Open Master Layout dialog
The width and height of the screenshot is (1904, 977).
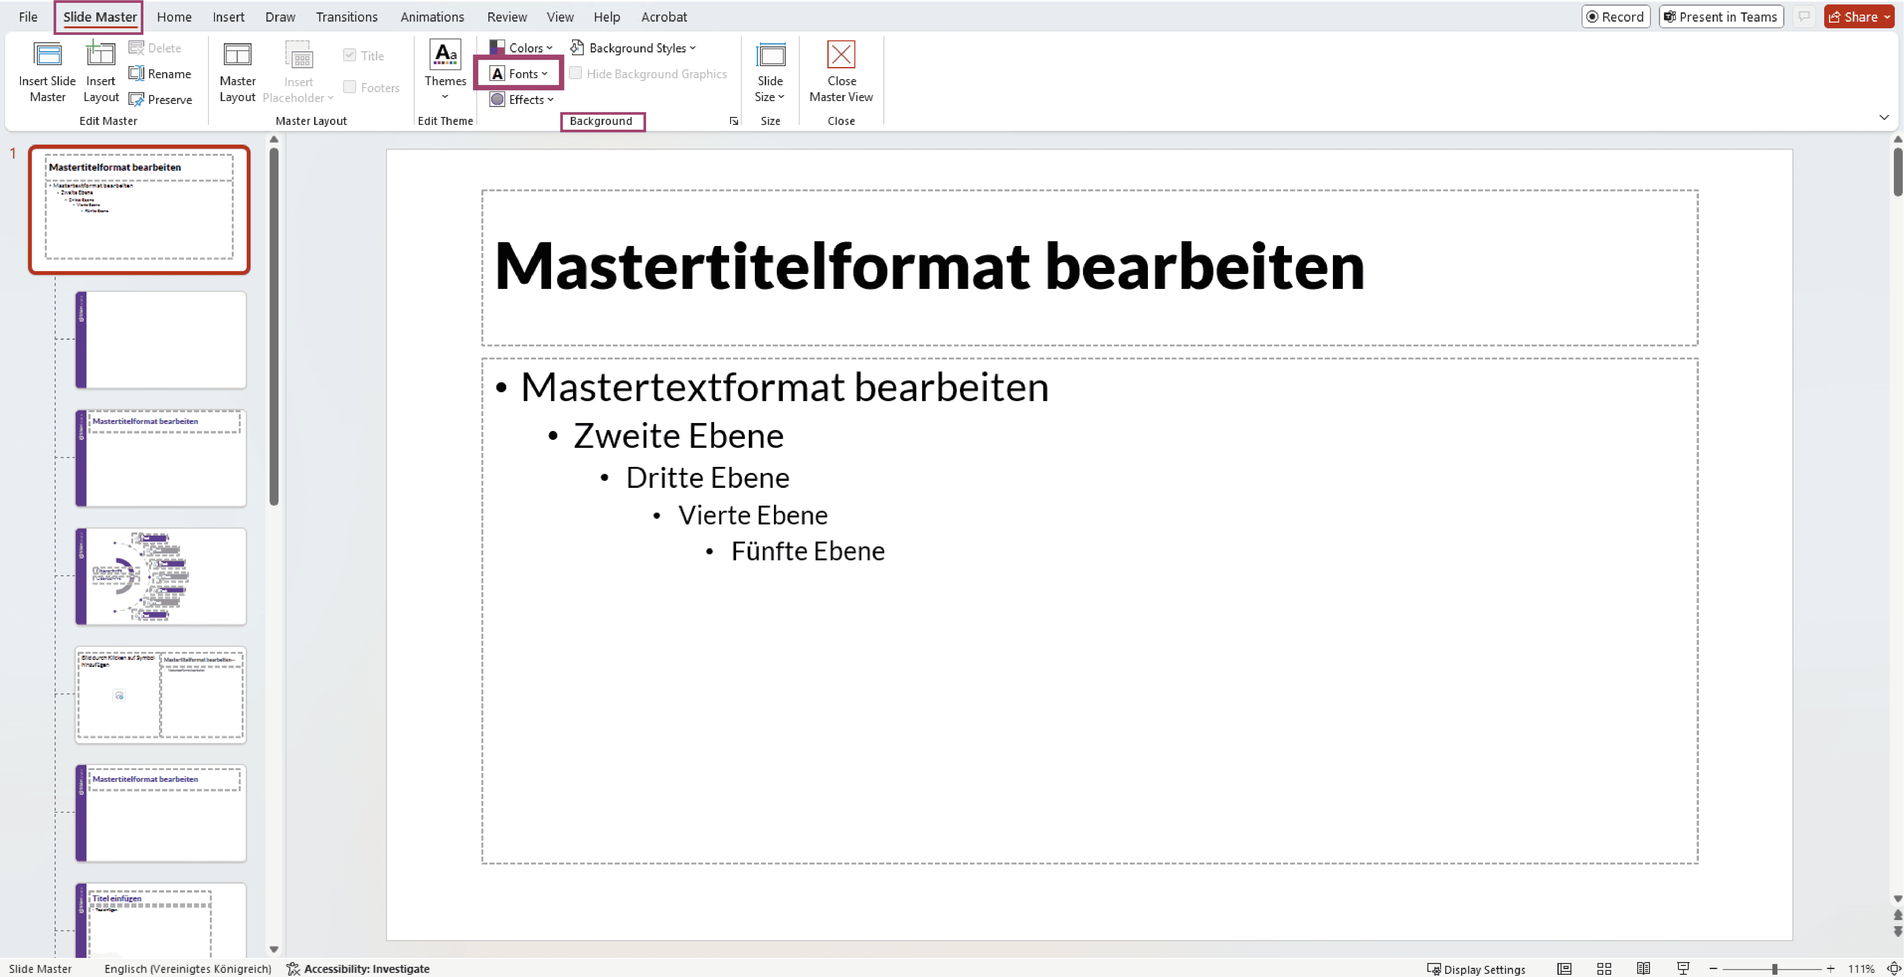click(237, 72)
